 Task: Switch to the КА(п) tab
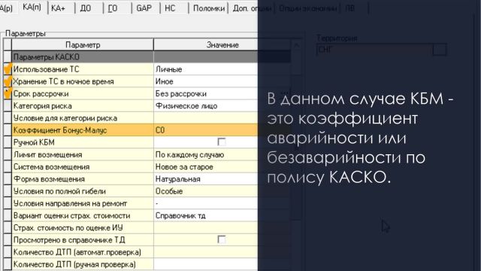32,7
